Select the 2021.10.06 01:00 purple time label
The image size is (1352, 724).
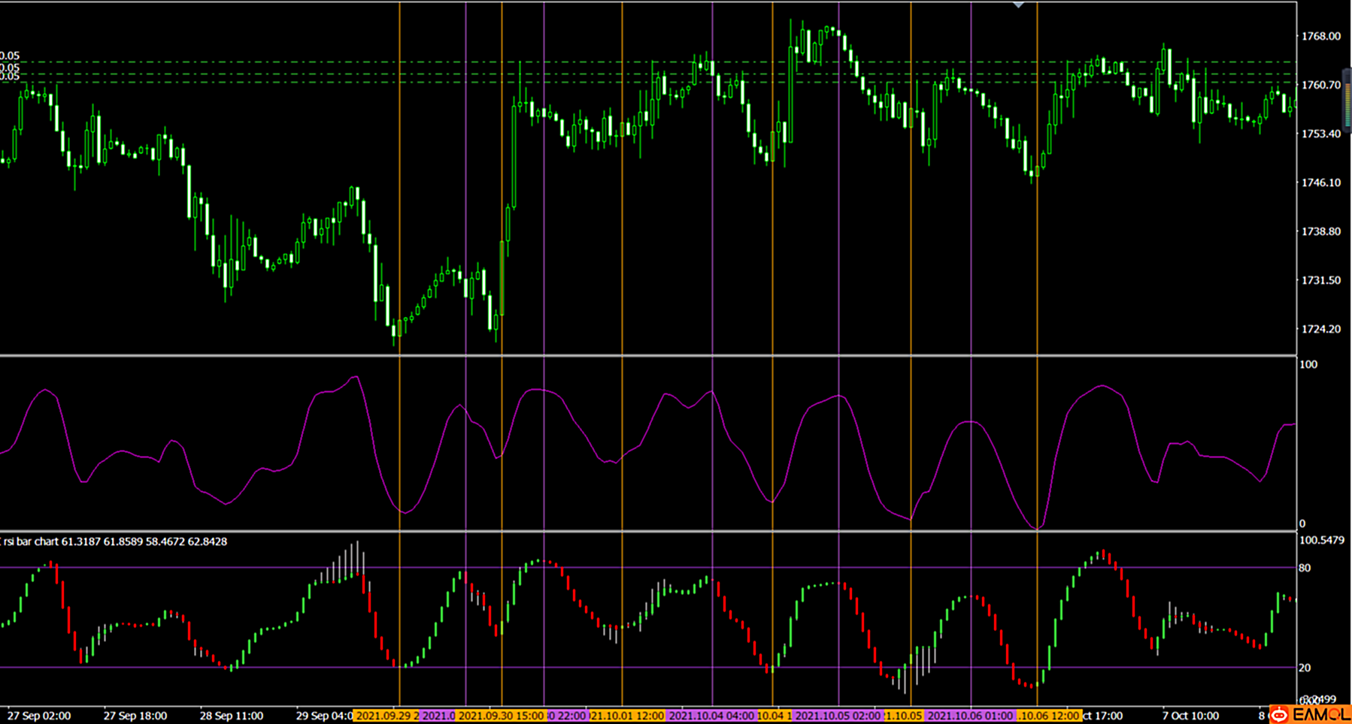tap(969, 716)
